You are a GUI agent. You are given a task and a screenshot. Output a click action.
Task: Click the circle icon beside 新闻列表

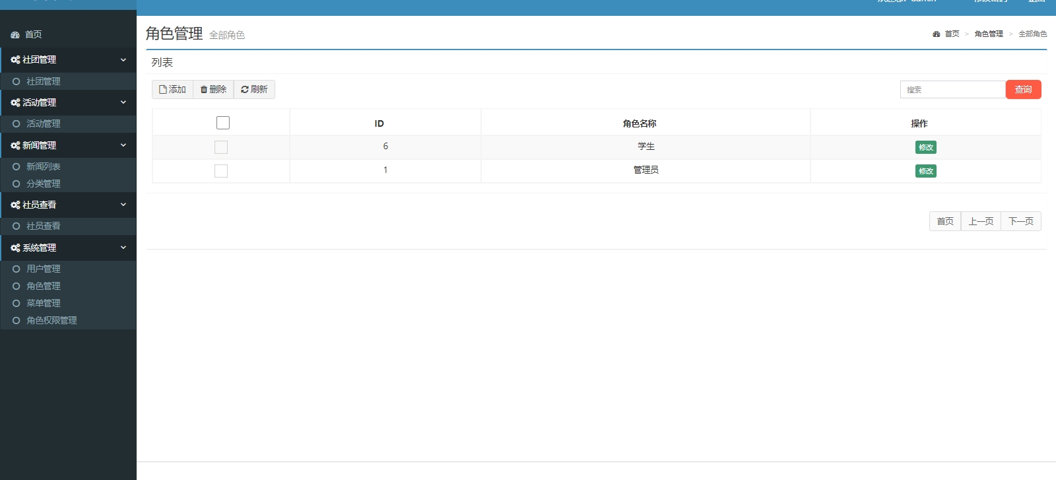16,166
